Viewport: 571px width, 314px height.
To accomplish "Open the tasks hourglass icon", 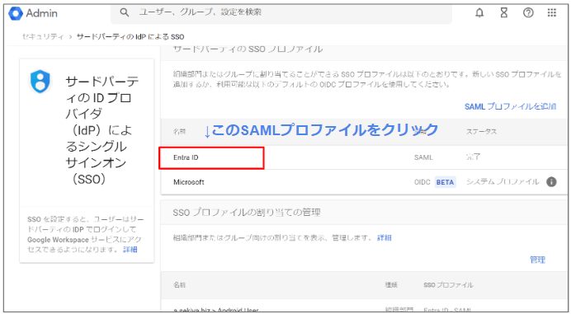I will pos(503,13).
